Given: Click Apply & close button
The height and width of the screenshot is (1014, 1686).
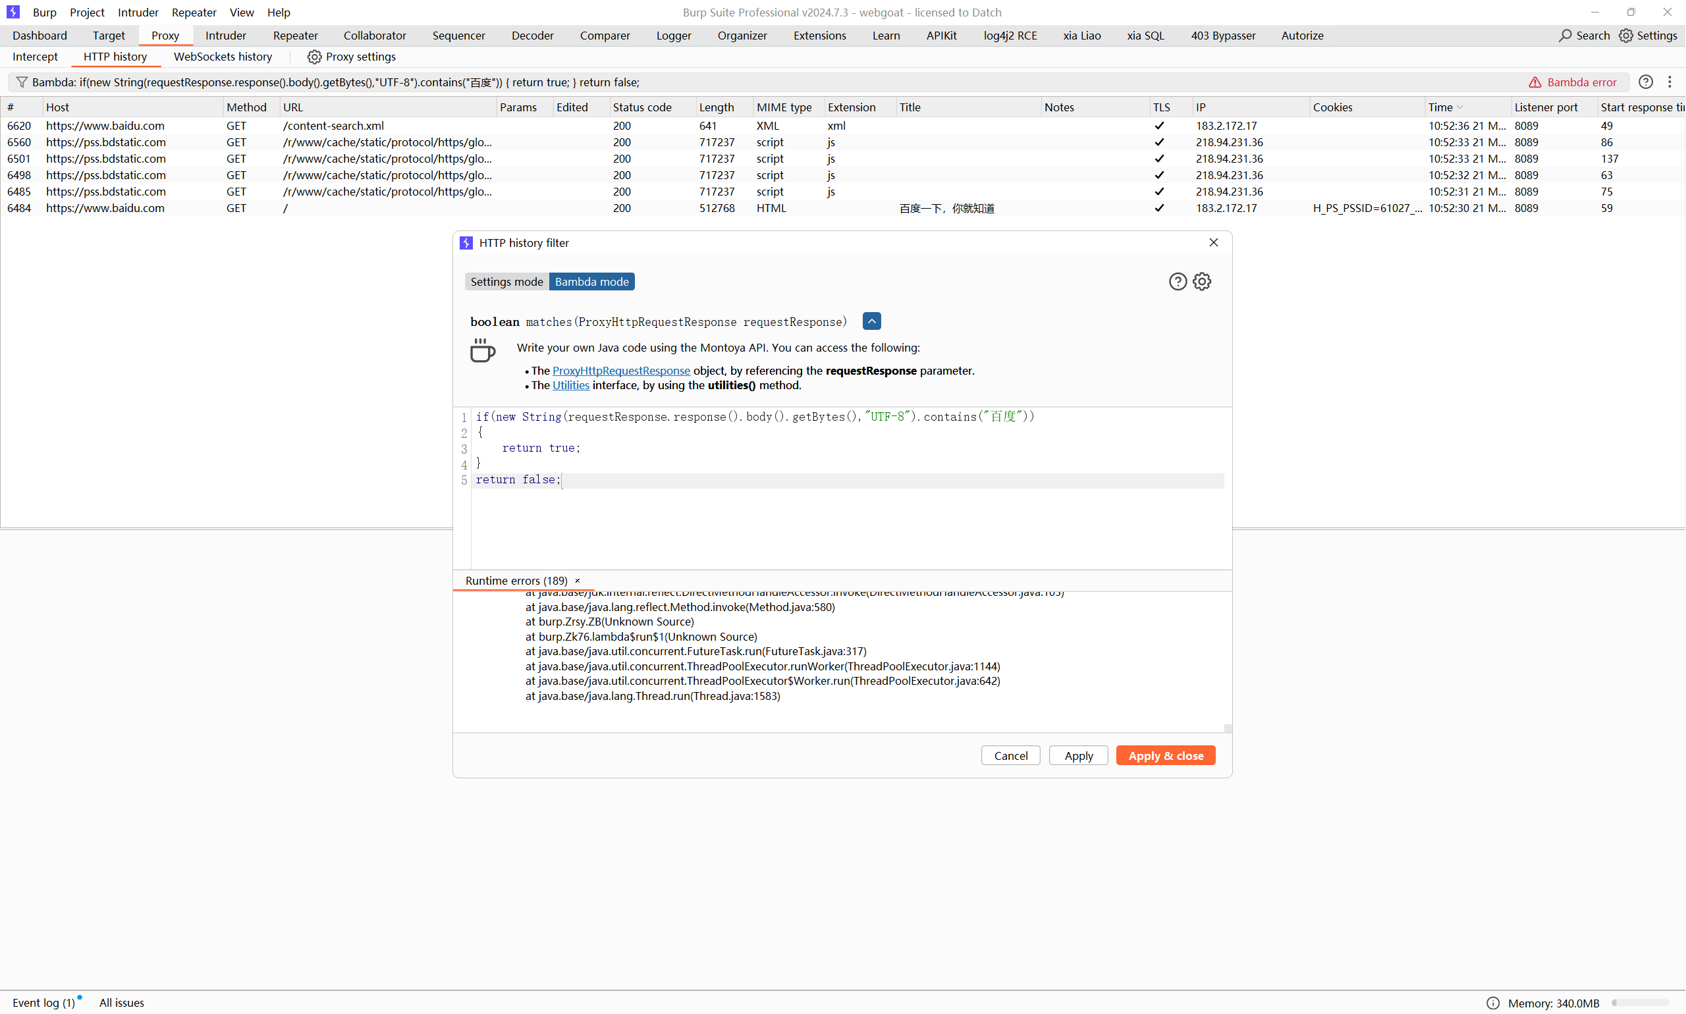Looking at the screenshot, I should coord(1166,756).
